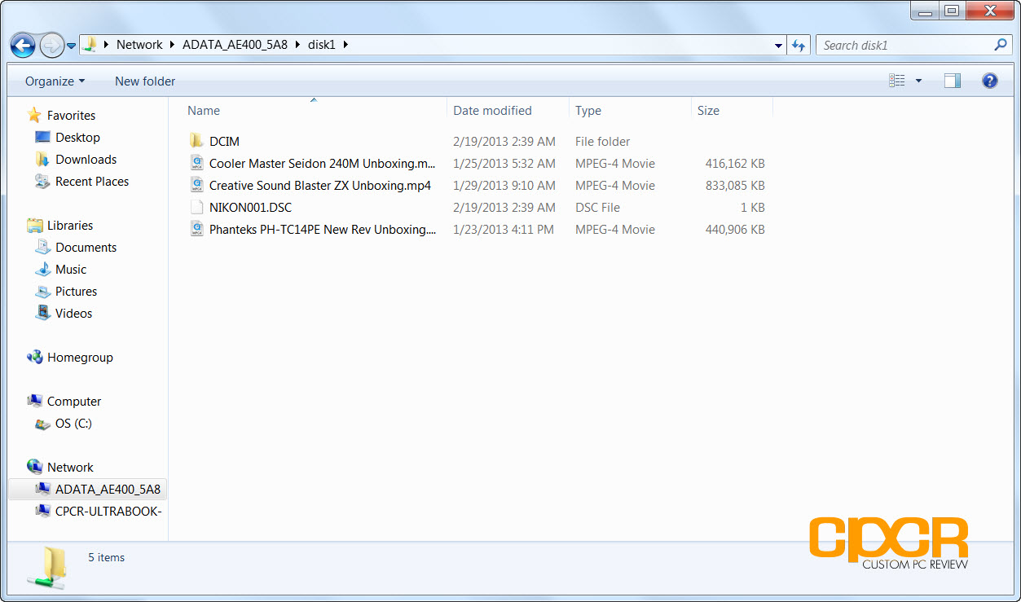Screen dimensions: 1021x602
Task: Click disk1 in the address breadcrumb
Action: tap(321, 45)
